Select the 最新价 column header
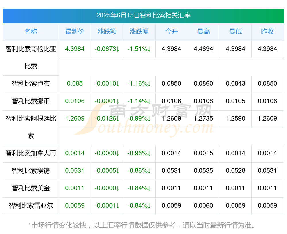The height and width of the screenshot is (234, 287). click(75, 32)
